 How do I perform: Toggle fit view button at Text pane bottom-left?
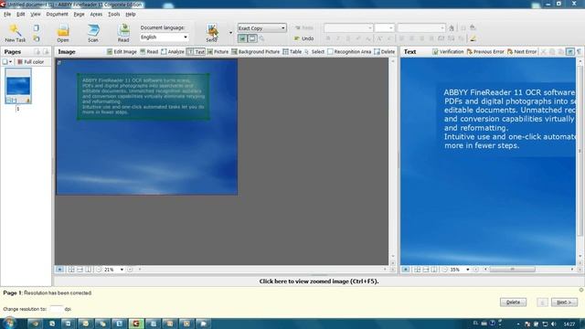(x=406, y=270)
